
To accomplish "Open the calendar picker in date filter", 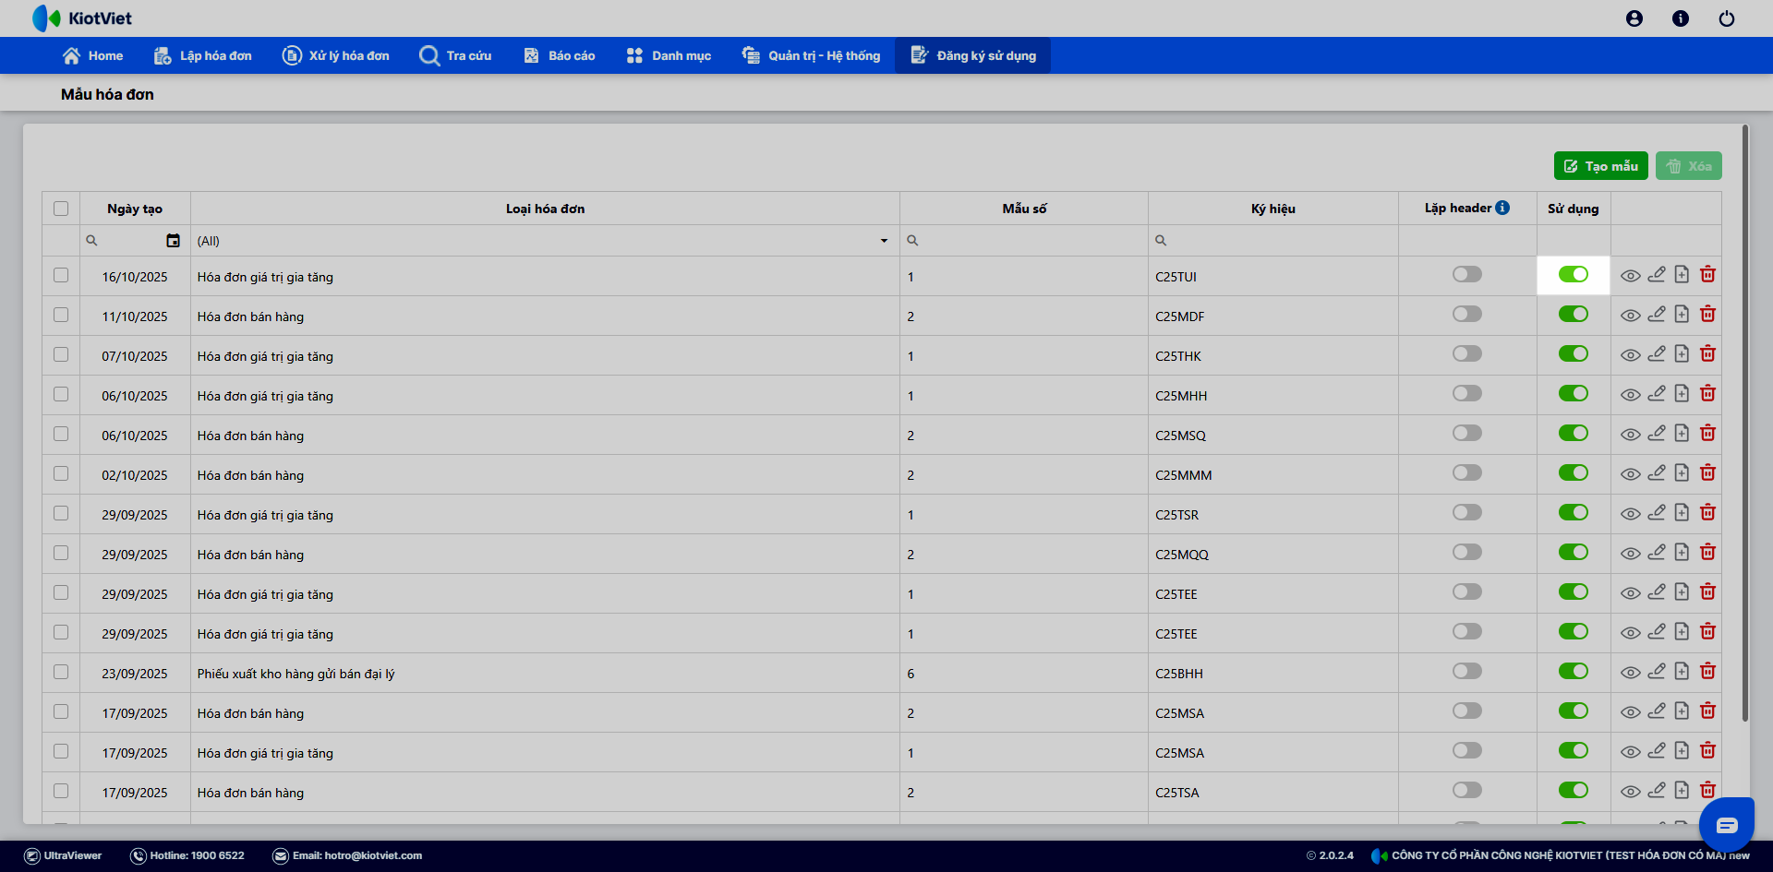I will [x=173, y=241].
